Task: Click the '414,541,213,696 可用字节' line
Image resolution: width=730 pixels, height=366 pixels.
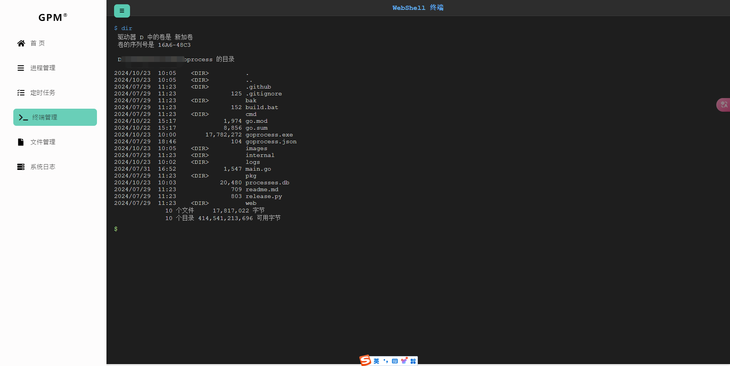Action: [240, 218]
